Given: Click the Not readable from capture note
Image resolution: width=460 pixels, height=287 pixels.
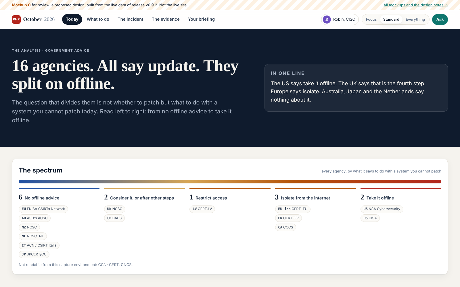Looking at the screenshot, I should [76, 265].
